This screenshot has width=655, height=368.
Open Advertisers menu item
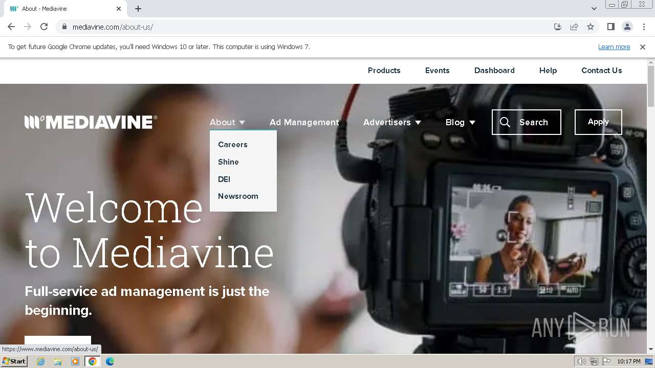click(387, 122)
